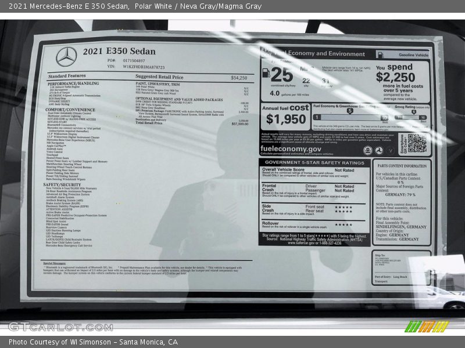Viewport: 465px width, 348px height.
Task: Click the 'Side Crash' rating label
Action: coord(268,208)
